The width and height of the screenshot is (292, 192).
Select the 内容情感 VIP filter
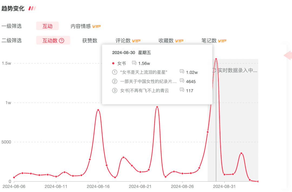click(85, 26)
